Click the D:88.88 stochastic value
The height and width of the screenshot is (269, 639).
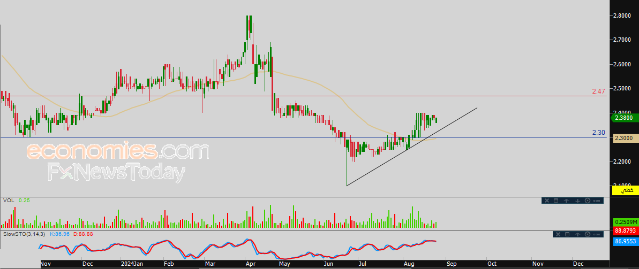(83, 234)
